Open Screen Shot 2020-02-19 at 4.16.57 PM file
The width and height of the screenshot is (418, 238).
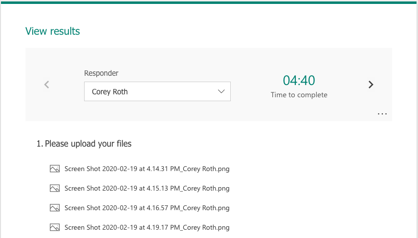(147, 208)
